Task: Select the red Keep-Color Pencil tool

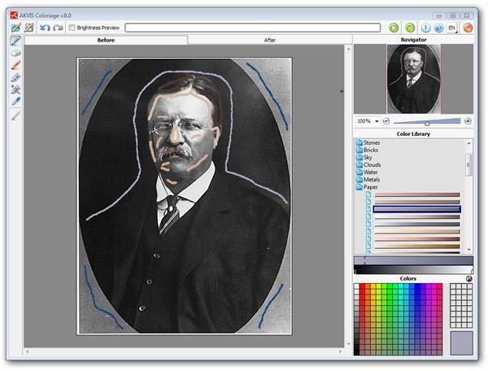Action: pyautogui.click(x=15, y=65)
